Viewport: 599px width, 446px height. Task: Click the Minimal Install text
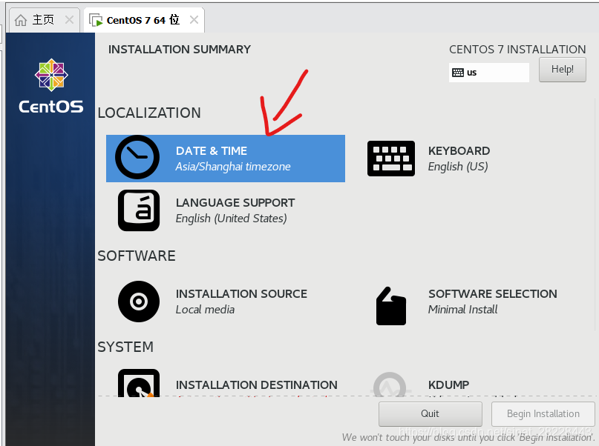pos(462,310)
